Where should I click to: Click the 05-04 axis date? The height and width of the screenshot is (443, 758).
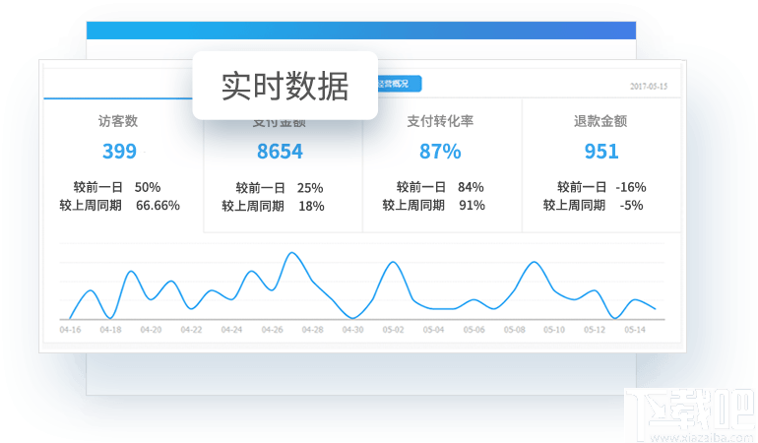pyautogui.click(x=433, y=330)
